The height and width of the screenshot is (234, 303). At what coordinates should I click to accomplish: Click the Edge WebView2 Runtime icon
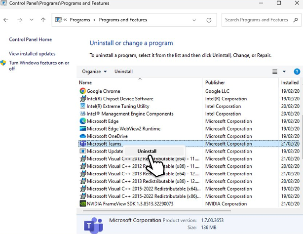(x=83, y=129)
